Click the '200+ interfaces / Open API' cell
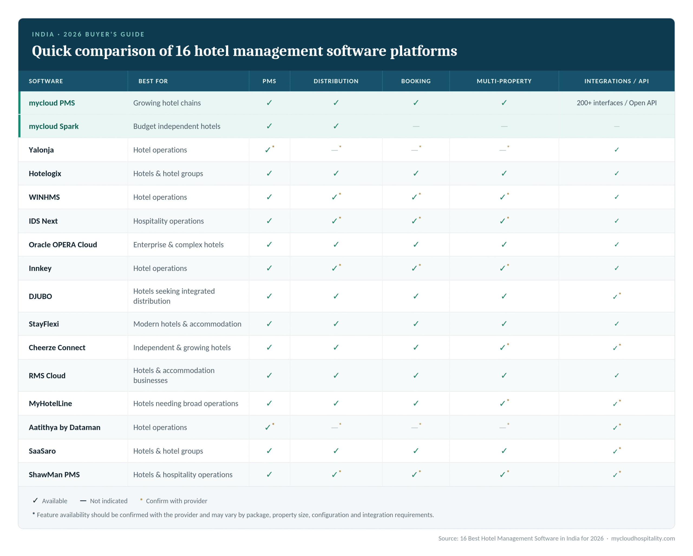This screenshot has width=693, height=556. [616, 103]
